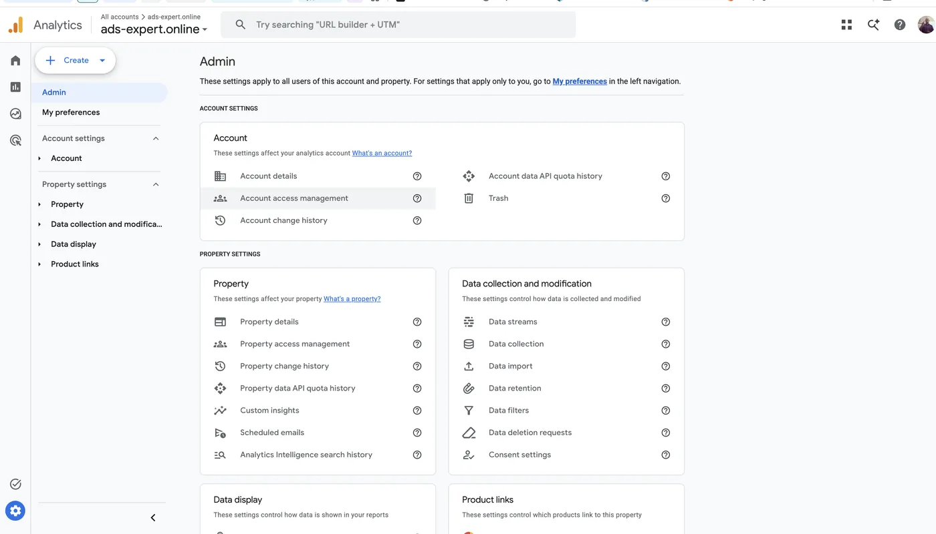Viewport: 936px width, 534px height.
Task: Click the help icon beside Scheduled emails
Action: 417,433
